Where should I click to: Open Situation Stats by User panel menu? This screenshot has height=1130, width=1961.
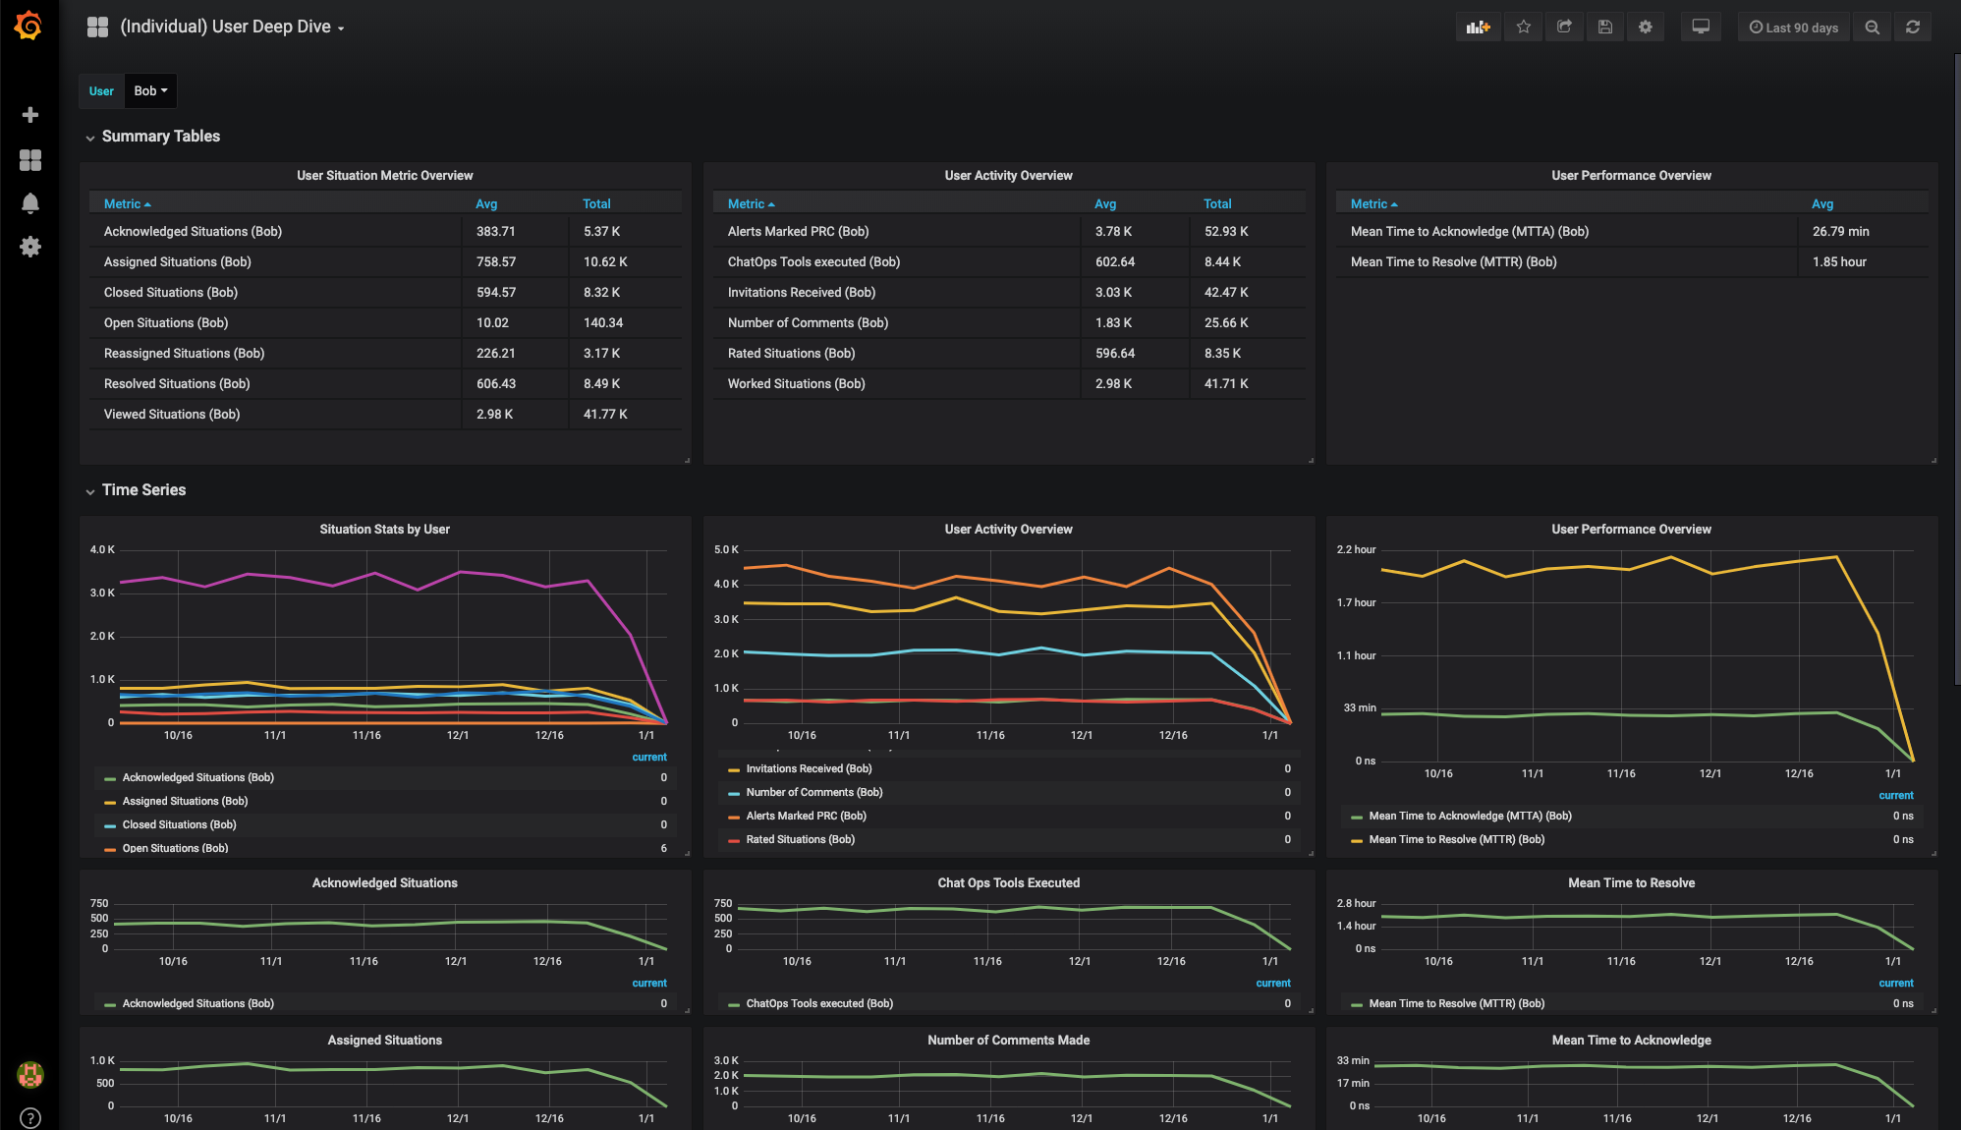385,530
